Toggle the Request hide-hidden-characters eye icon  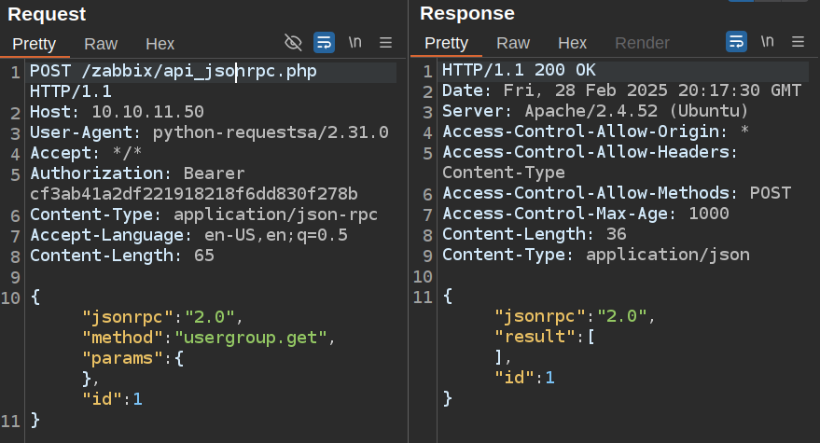point(293,42)
